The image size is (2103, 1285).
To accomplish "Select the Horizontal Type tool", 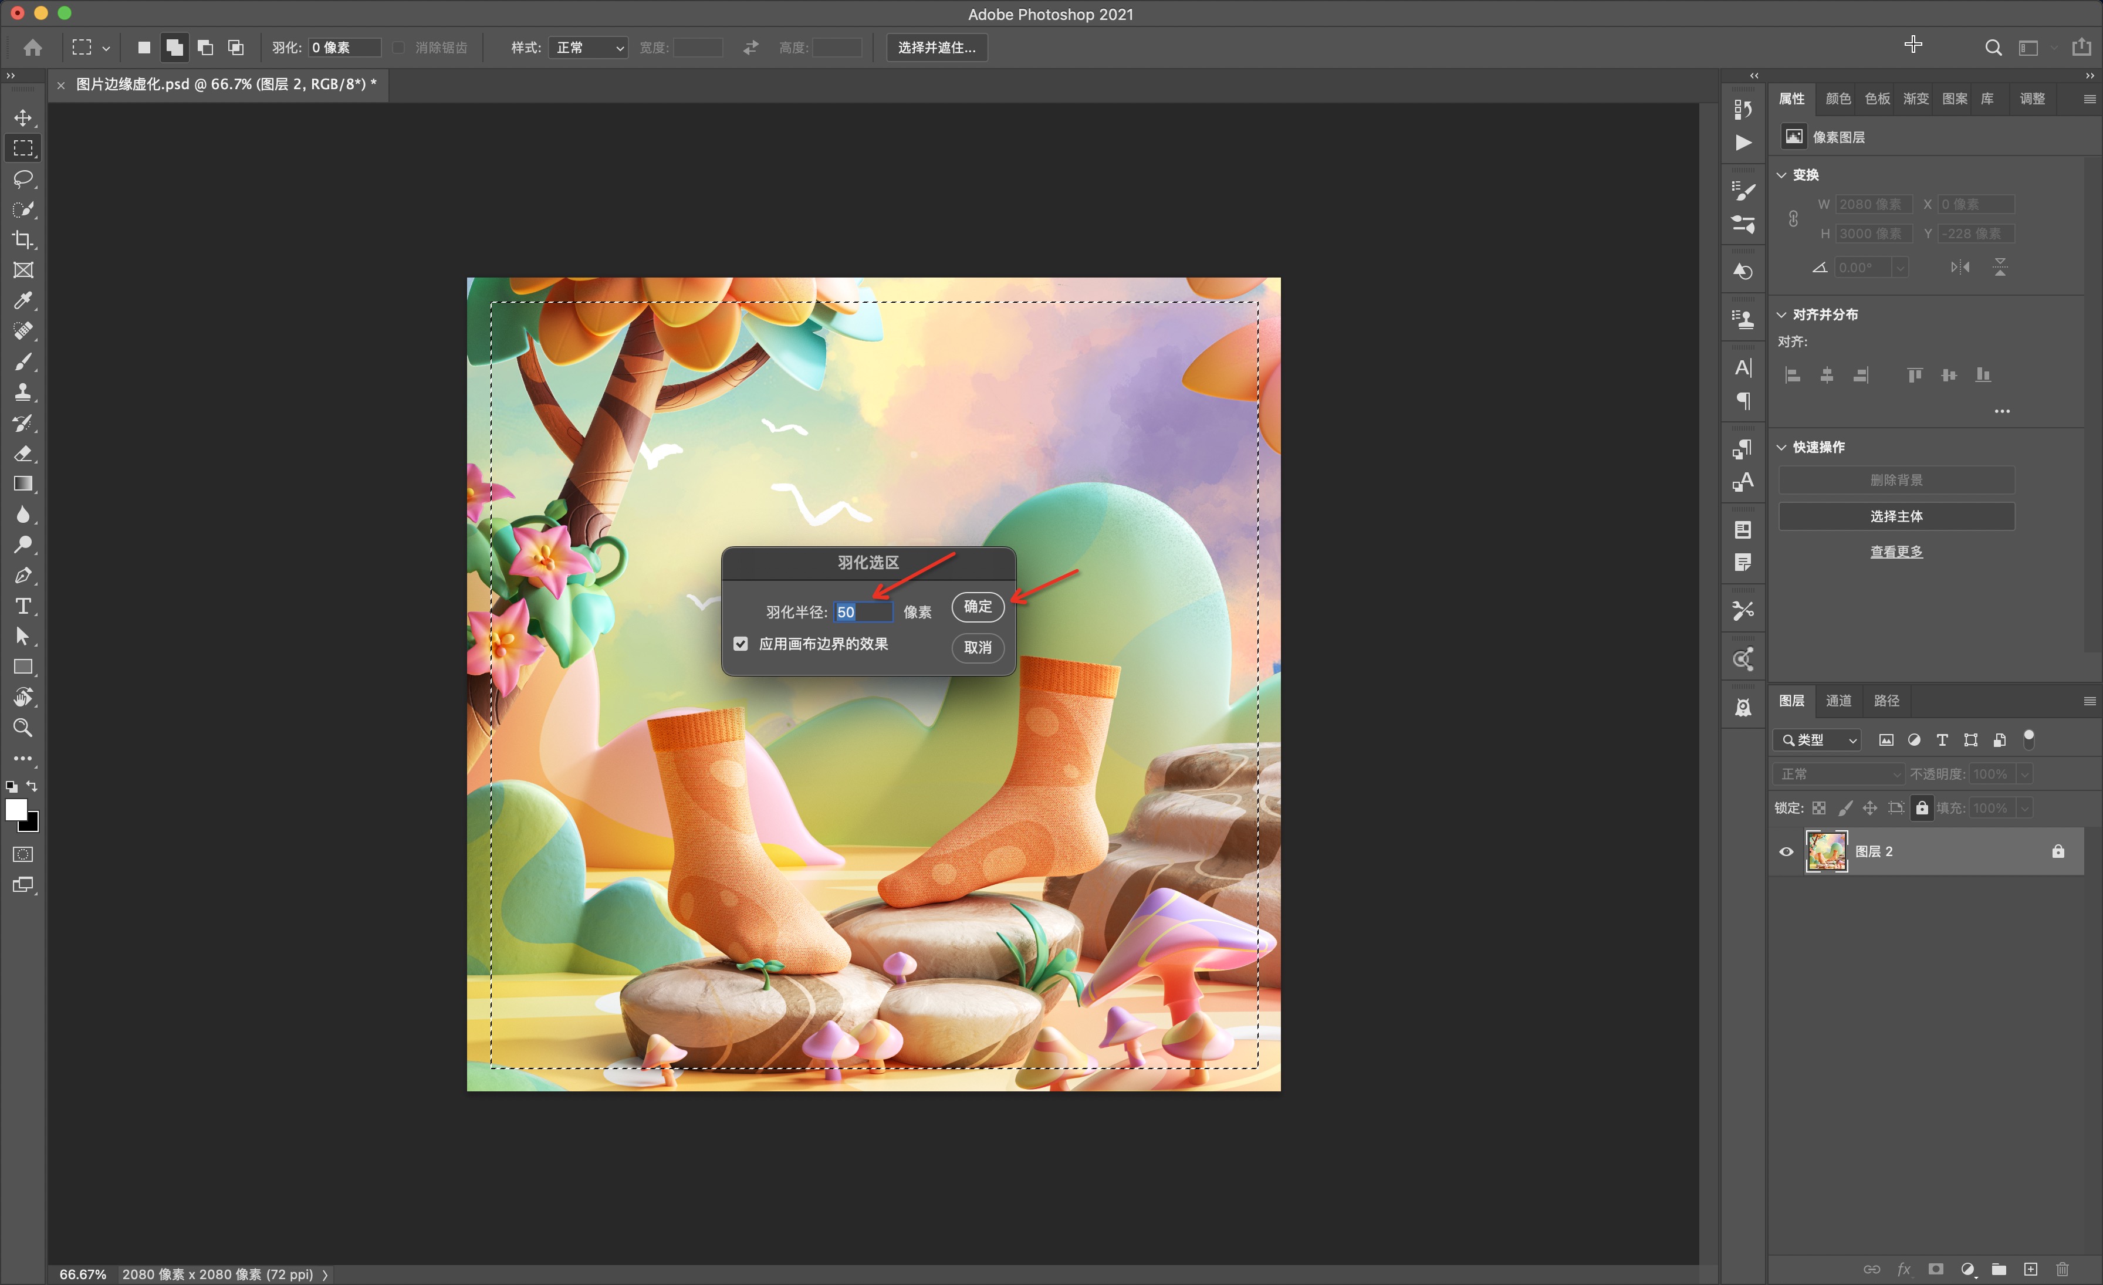I will (23, 607).
